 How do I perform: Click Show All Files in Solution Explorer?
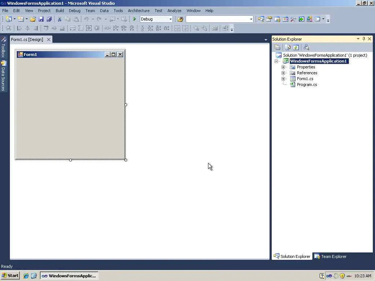pyautogui.click(x=288, y=47)
